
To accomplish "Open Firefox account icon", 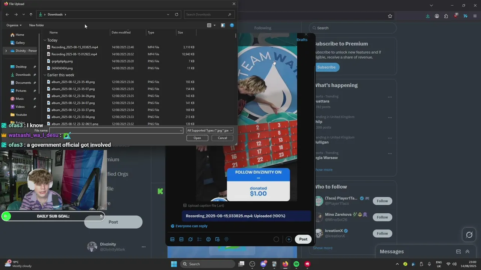I will pos(437,16).
